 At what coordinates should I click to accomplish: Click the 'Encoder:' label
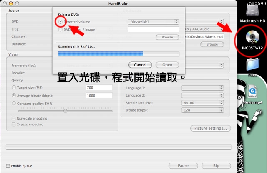[x=18, y=73]
